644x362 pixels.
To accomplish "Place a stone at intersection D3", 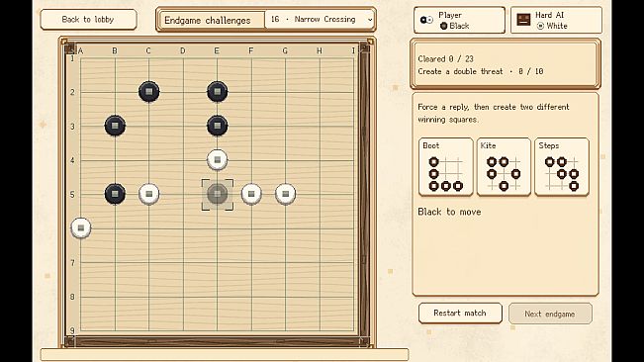I will click(x=183, y=126).
